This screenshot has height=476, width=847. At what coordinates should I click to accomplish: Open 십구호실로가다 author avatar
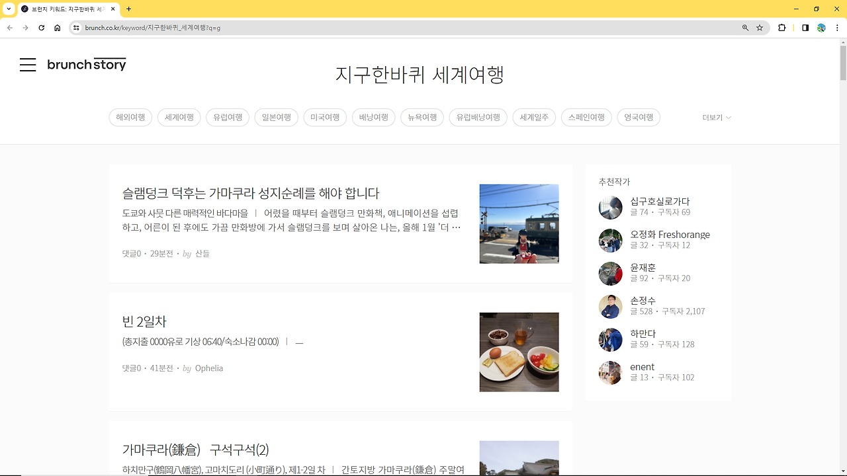[610, 207]
